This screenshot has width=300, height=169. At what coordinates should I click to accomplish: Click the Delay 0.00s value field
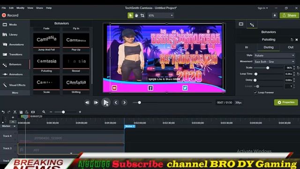(289, 80)
